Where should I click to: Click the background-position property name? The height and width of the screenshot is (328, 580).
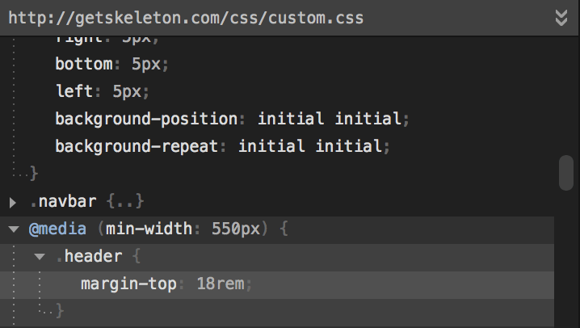pyautogui.click(x=146, y=119)
